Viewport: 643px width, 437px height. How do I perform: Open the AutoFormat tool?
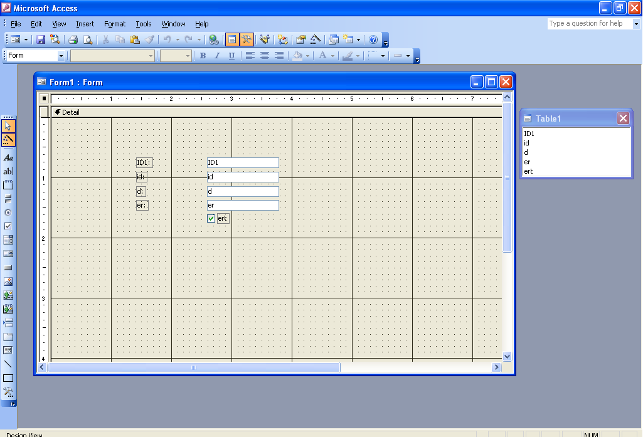[x=265, y=39]
